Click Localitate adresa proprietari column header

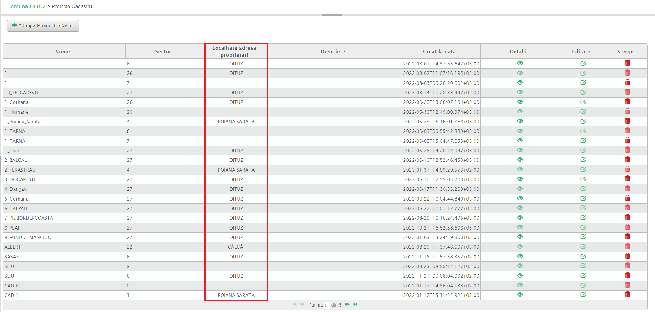[x=234, y=52]
